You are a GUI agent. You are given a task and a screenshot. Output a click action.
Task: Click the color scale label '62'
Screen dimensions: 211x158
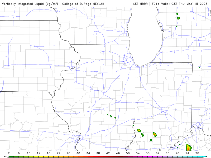coord(157,153)
